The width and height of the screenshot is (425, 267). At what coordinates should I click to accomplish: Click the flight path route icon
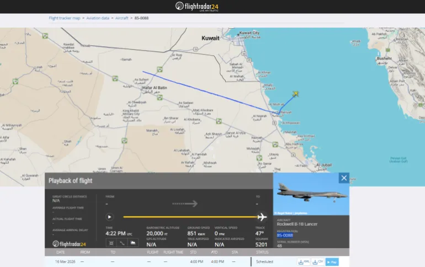(x=123, y=243)
